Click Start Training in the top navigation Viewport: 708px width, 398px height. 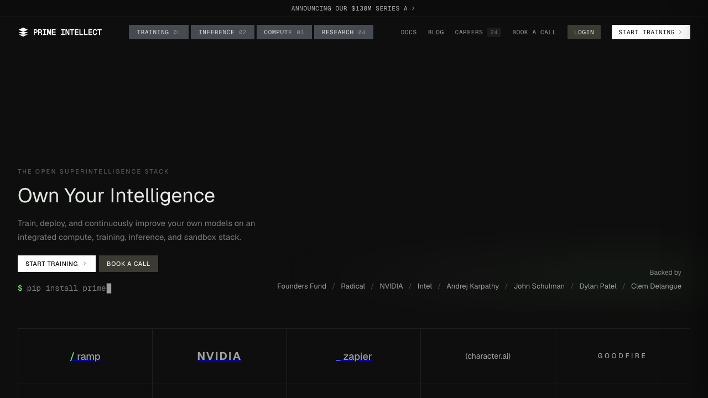pyautogui.click(x=651, y=32)
